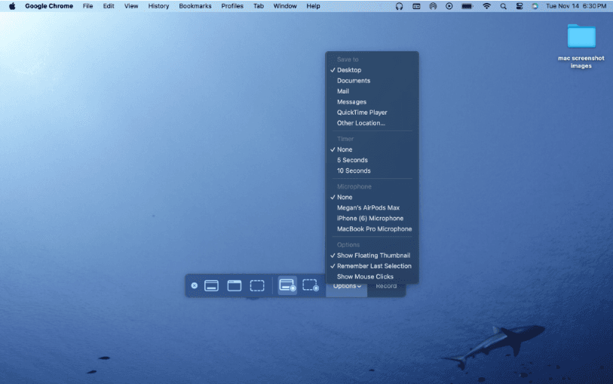The height and width of the screenshot is (384, 613).
Task: Select Capture Entire Screen icon
Action: (x=212, y=286)
